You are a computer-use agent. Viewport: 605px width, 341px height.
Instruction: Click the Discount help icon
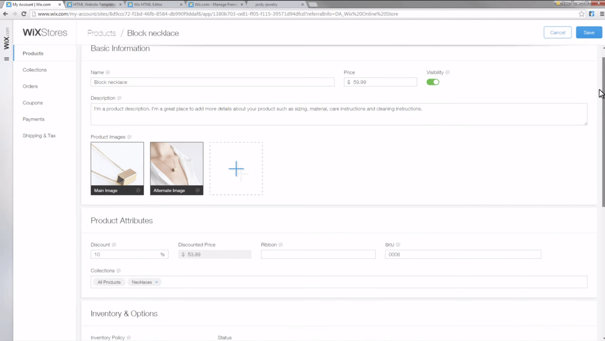coord(114,244)
